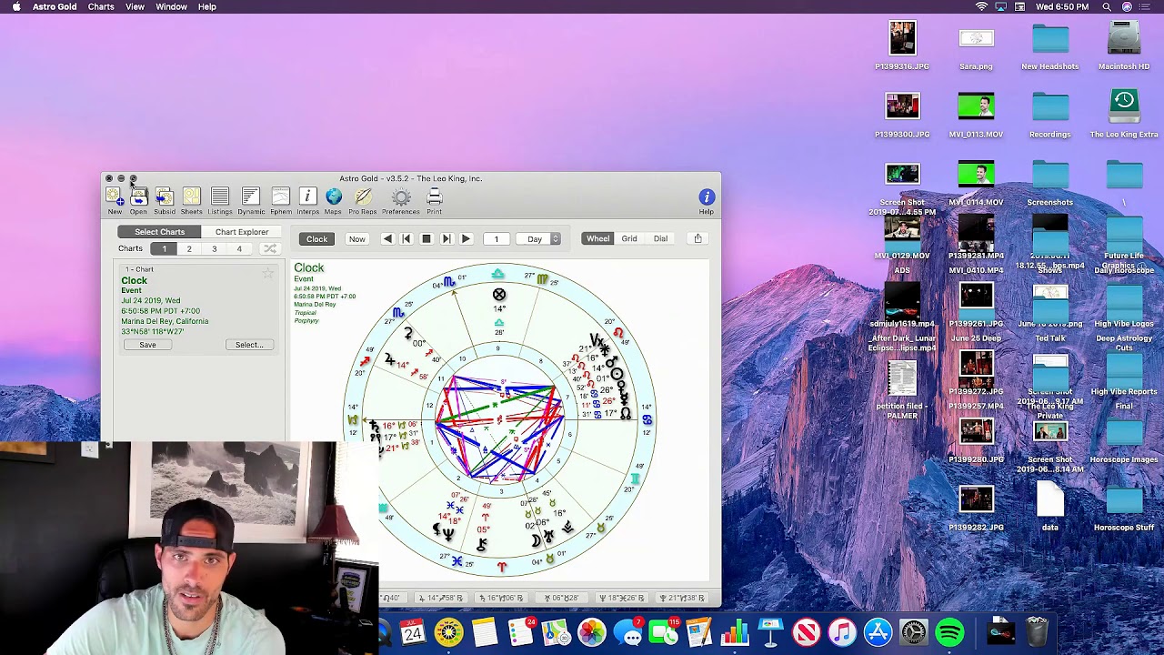Open Messages from the Dock
This screenshot has height=655, width=1164.
coord(627,632)
